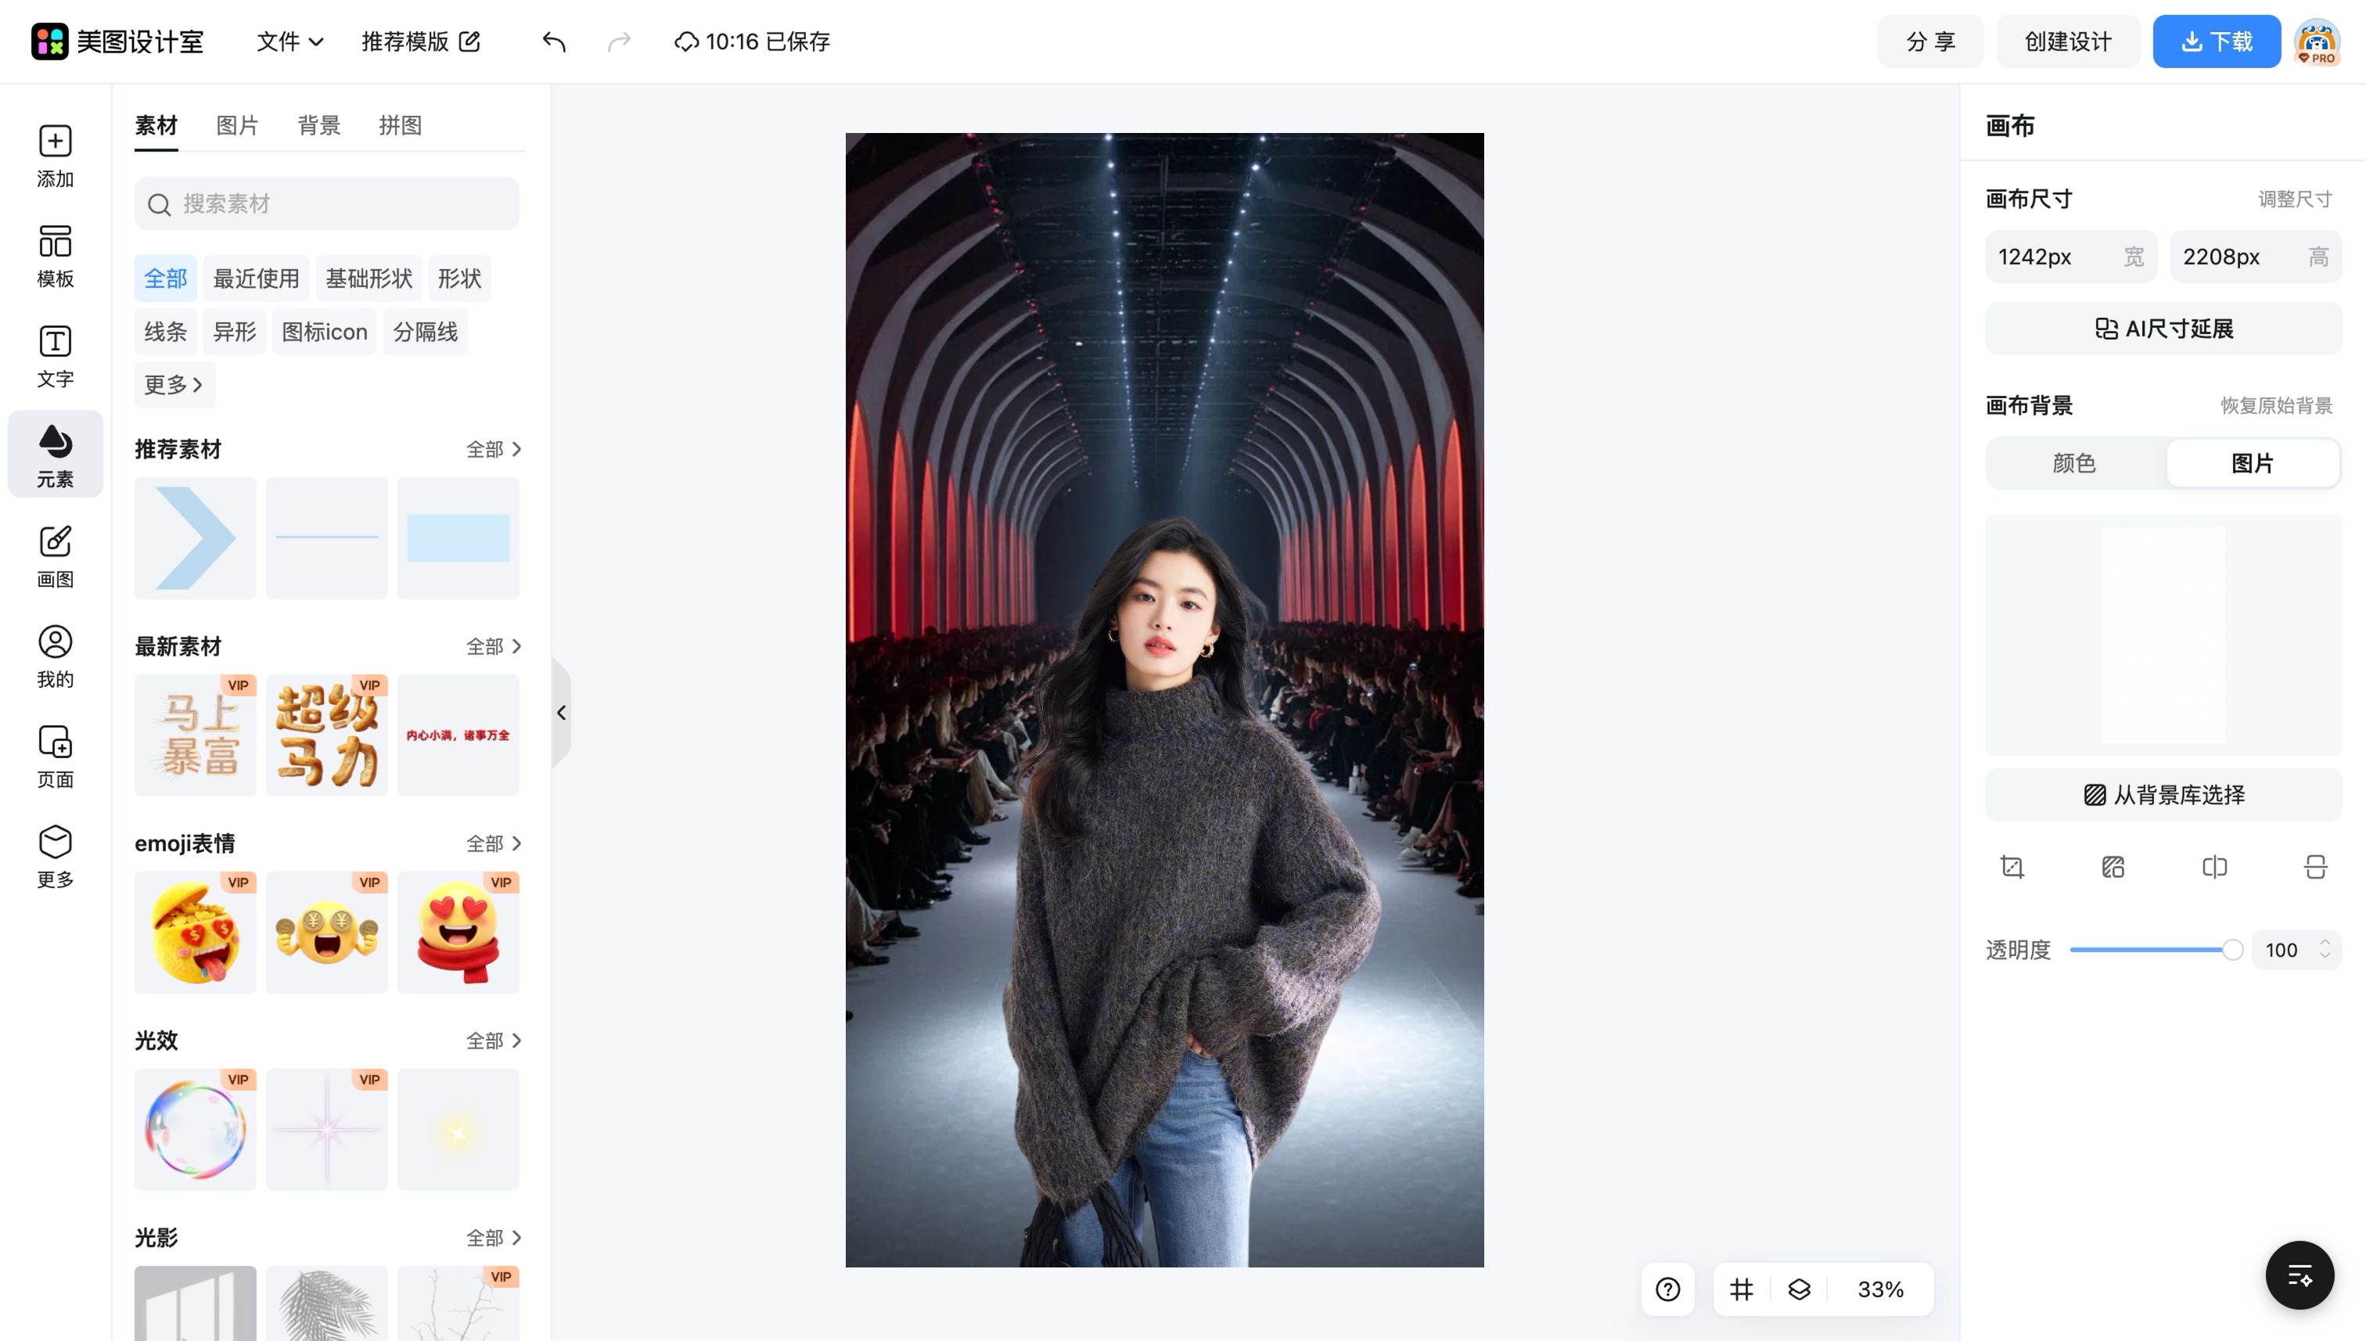Switch to the 背景 tab
This screenshot has height=1341, width=2366.
click(x=319, y=125)
